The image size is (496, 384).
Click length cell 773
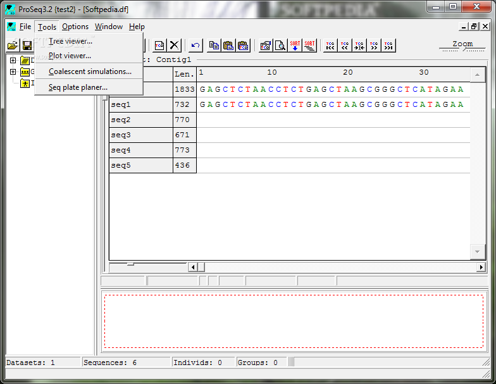click(x=185, y=151)
